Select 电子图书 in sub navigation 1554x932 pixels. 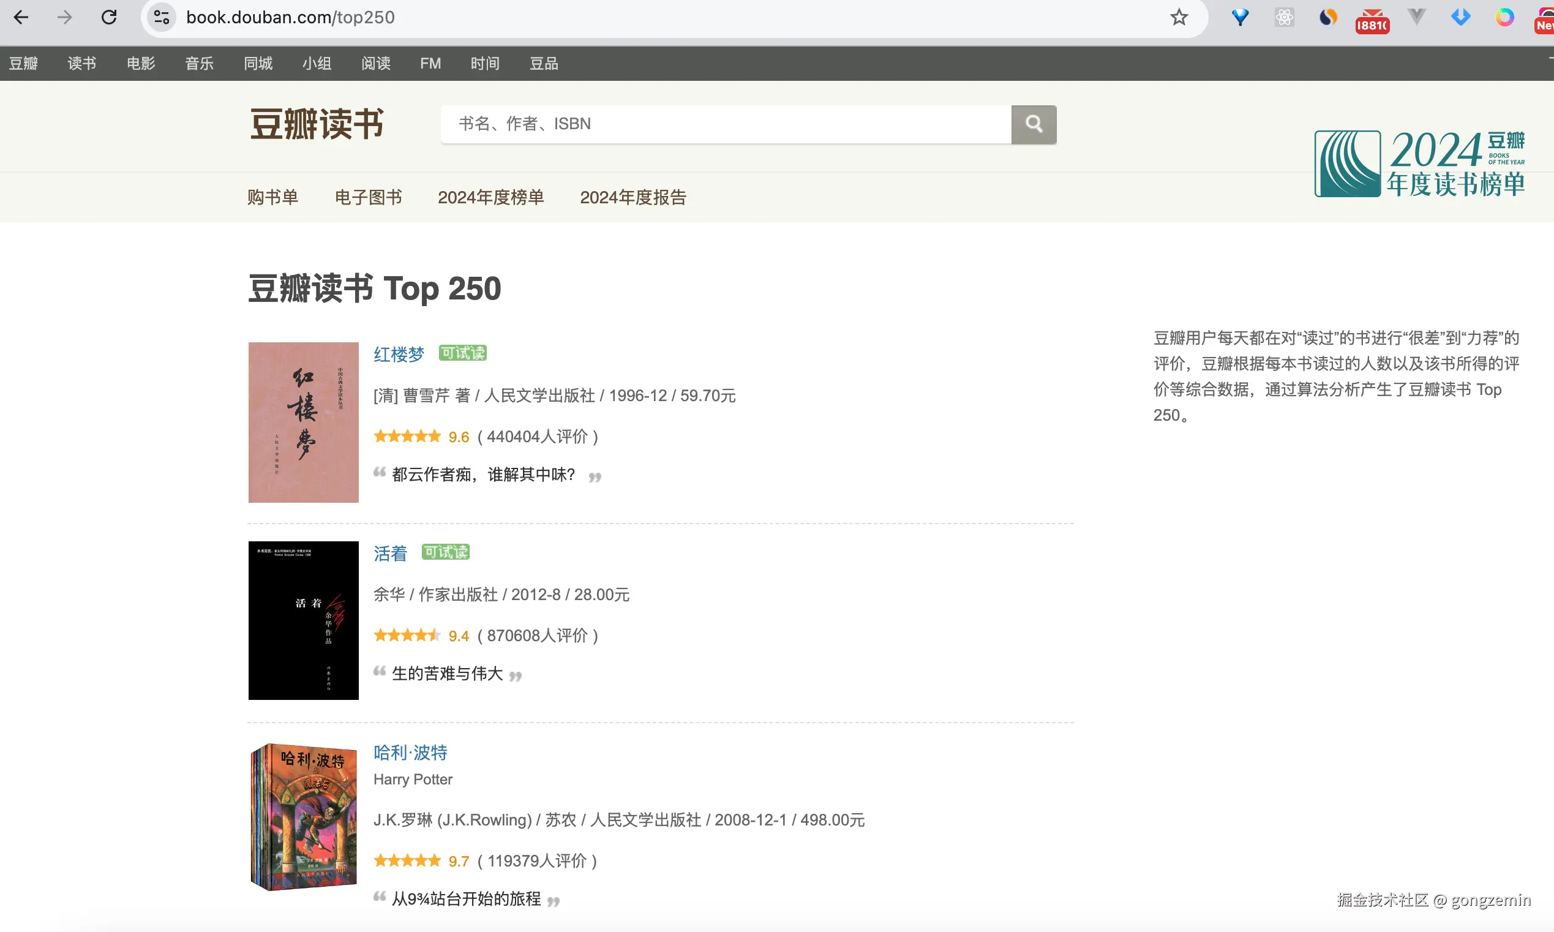coord(368,197)
